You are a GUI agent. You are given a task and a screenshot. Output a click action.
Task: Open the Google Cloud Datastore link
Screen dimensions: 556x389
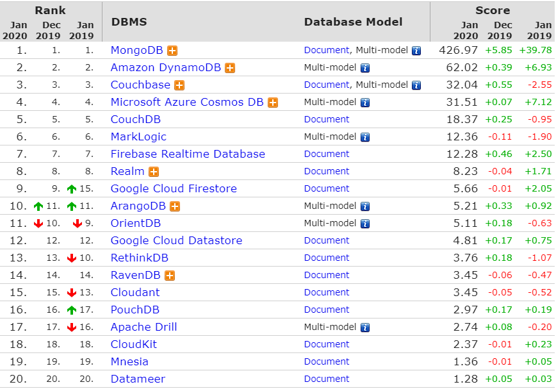click(176, 241)
